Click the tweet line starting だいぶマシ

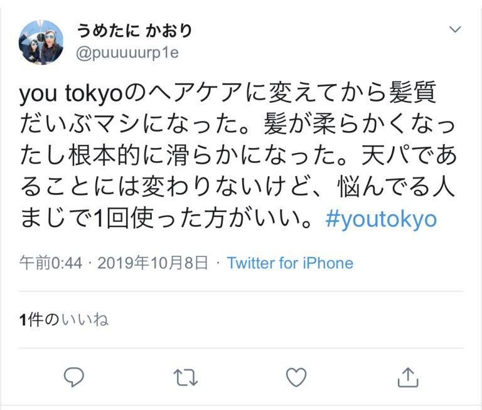[x=237, y=125]
